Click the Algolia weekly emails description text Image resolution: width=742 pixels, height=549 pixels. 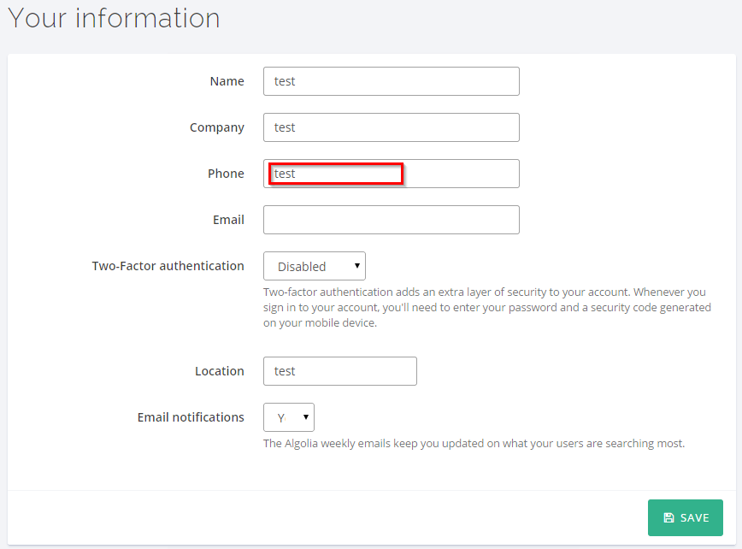474,444
